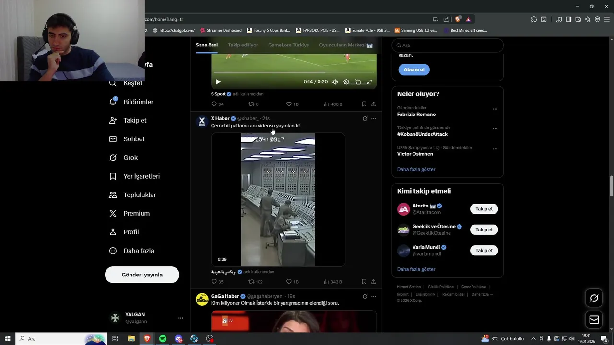Open more options on GaGa Haber post
This screenshot has height=345, width=614.
tap(374, 296)
